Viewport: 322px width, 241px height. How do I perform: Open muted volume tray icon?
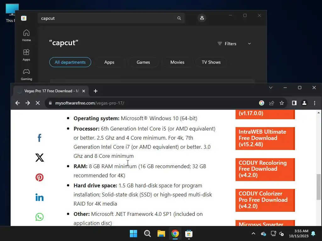click(281, 233)
